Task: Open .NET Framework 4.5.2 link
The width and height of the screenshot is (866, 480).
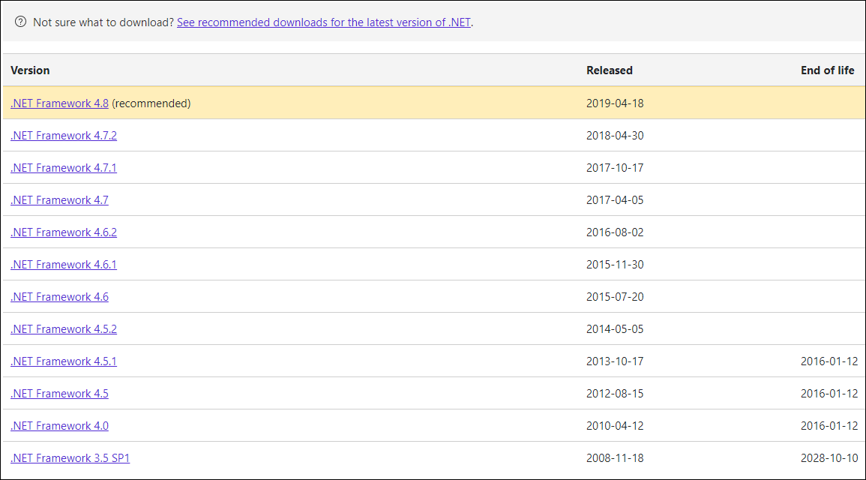Action: (x=64, y=329)
